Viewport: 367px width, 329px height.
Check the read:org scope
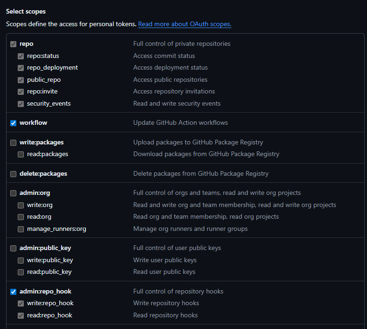(x=21, y=217)
